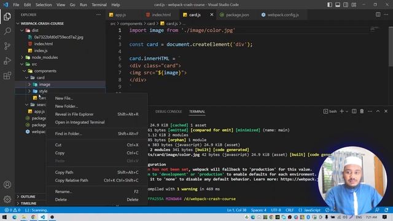Open the Run and Debug view
This screenshot has height=221, width=393.
point(7,61)
